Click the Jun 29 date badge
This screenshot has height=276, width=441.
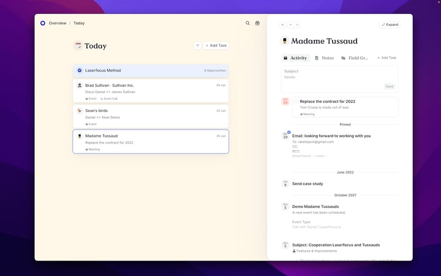(285, 102)
